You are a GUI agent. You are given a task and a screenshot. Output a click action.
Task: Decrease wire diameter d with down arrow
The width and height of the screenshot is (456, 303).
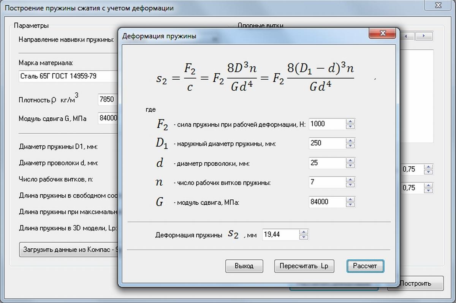point(350,166)
